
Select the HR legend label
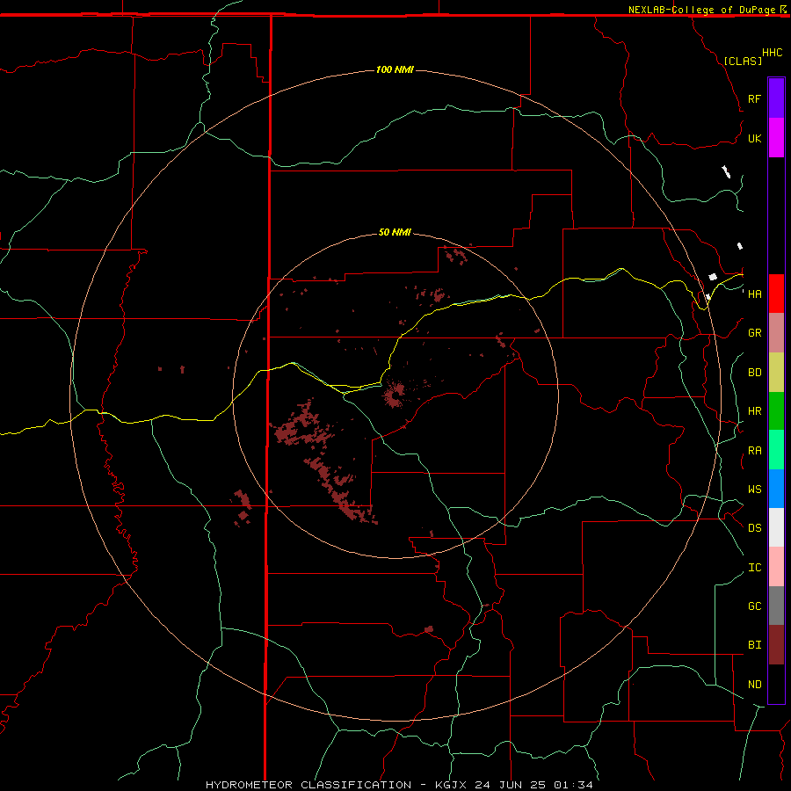(x=754, y=411)
